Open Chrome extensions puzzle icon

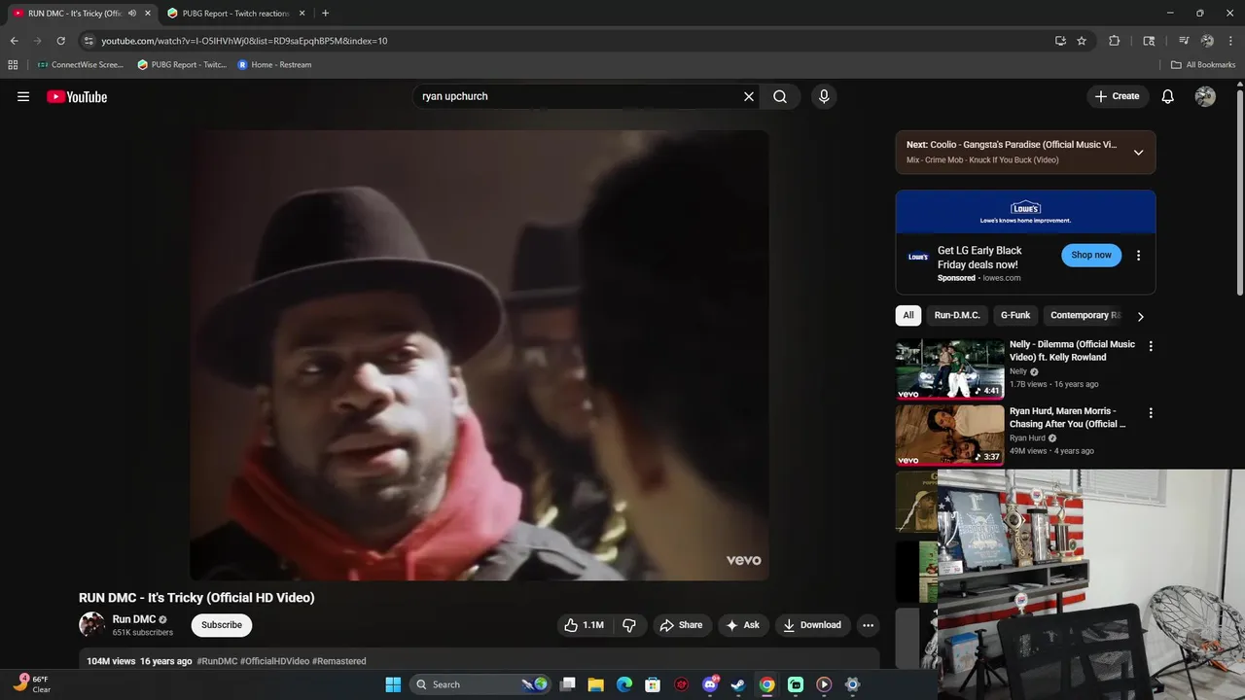(x=1115, y=41)
